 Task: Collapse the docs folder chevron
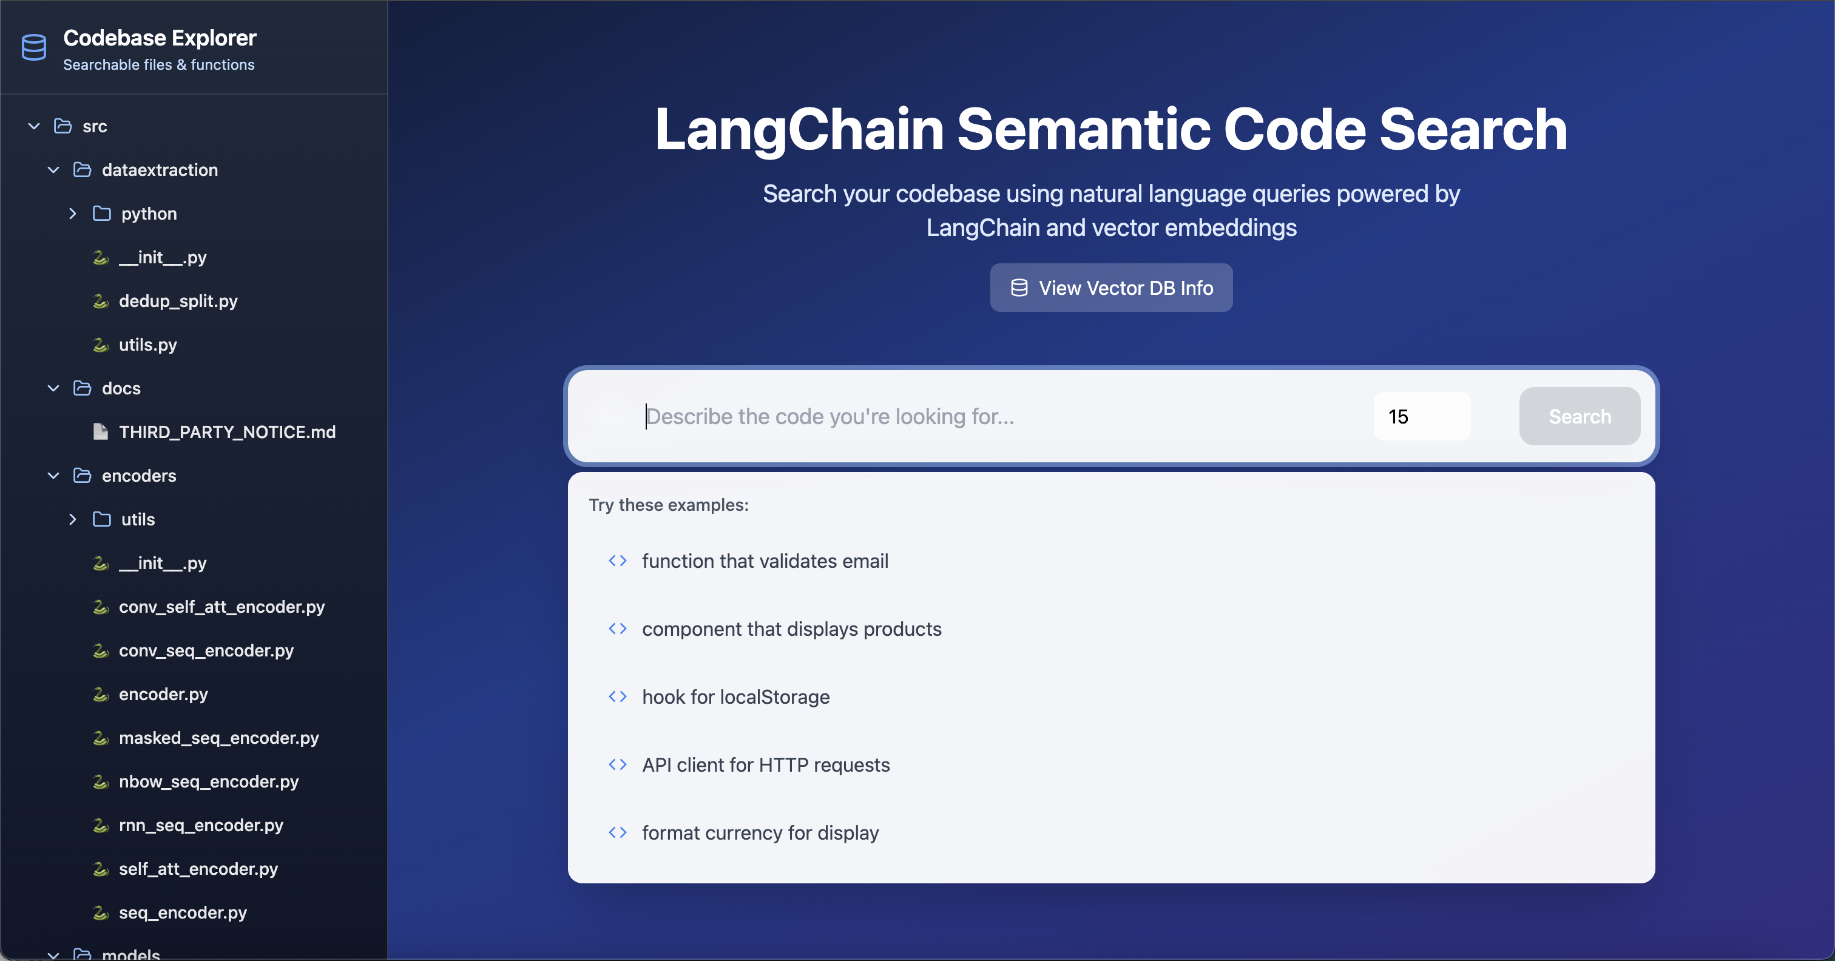point(53,388)
